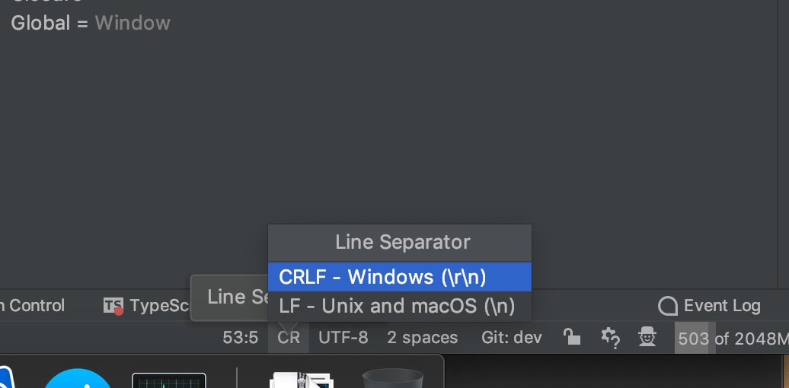The image size is (789, 388).
Task: Click the gear inspection settings icon
Action: (x=609, y=337)
